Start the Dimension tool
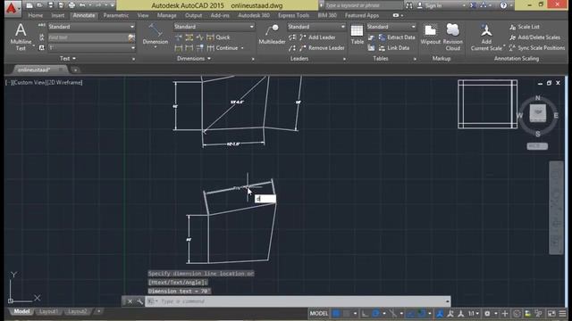572x321 pixels. tap(156, 35)
